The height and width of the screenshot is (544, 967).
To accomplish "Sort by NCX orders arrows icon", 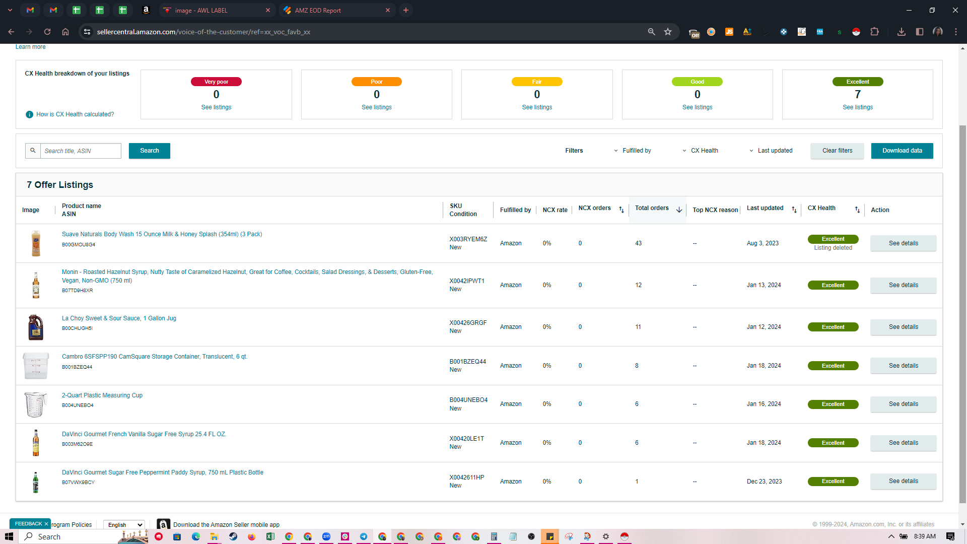I will [621, 210].
